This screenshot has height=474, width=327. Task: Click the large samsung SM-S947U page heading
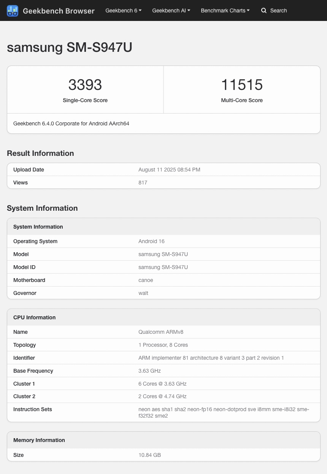point(70,47)
